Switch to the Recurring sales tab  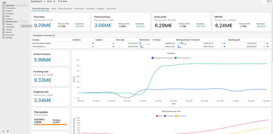tap(65, 9)
